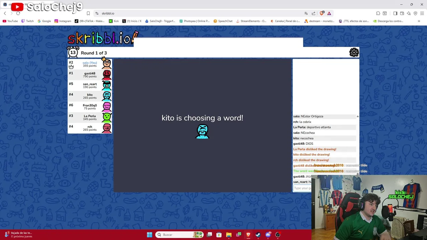Image resolution: width=427 pixels, height=240 pixels.
Task: Open the translate page icon
Action: [306, 13]
